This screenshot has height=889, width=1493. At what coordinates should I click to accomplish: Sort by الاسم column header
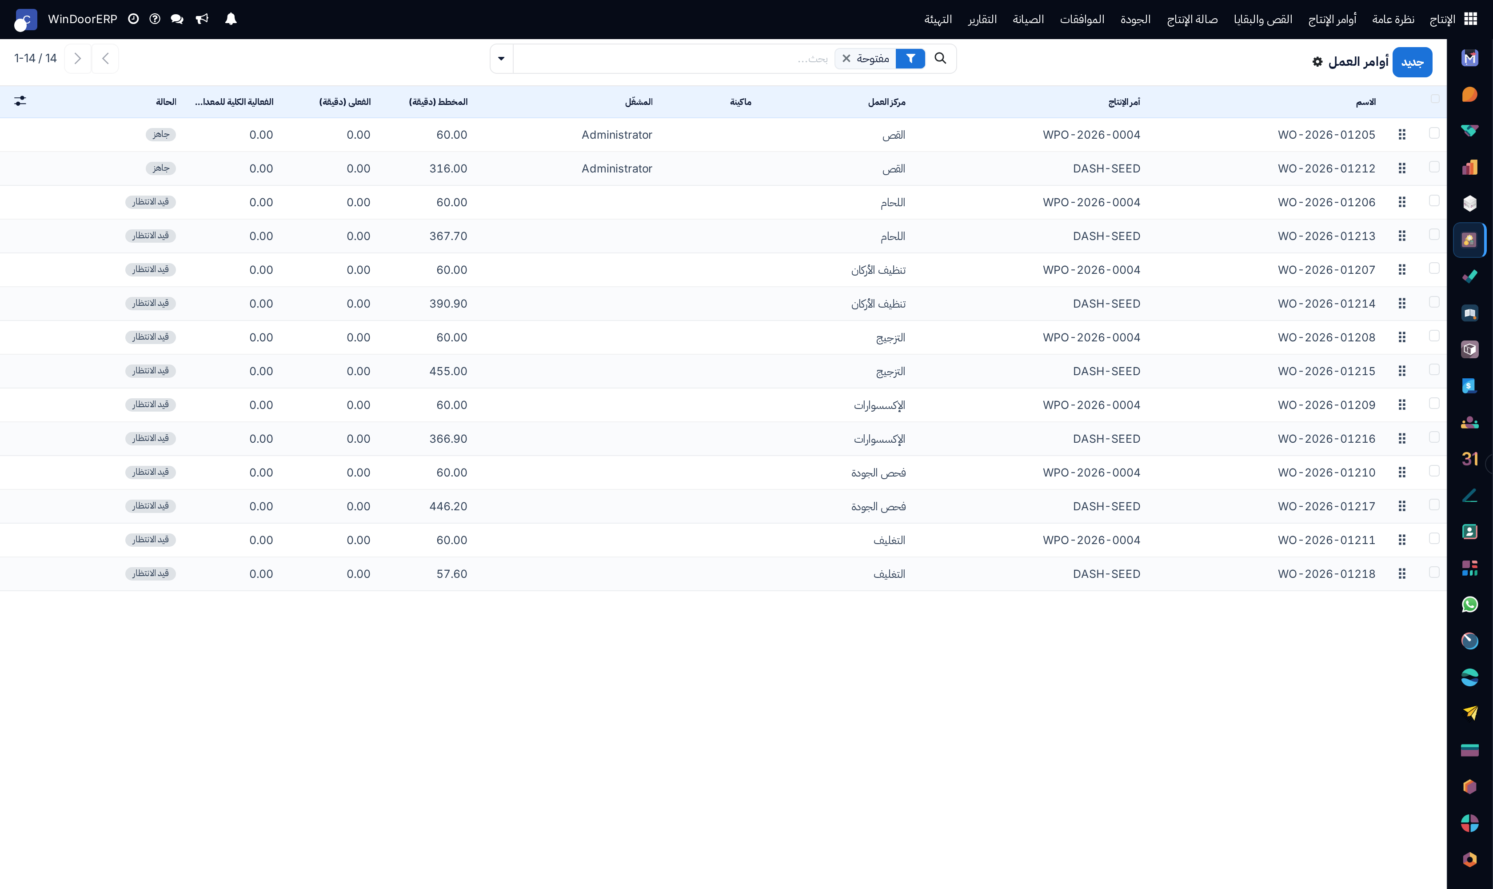[x=1365, y=102]
